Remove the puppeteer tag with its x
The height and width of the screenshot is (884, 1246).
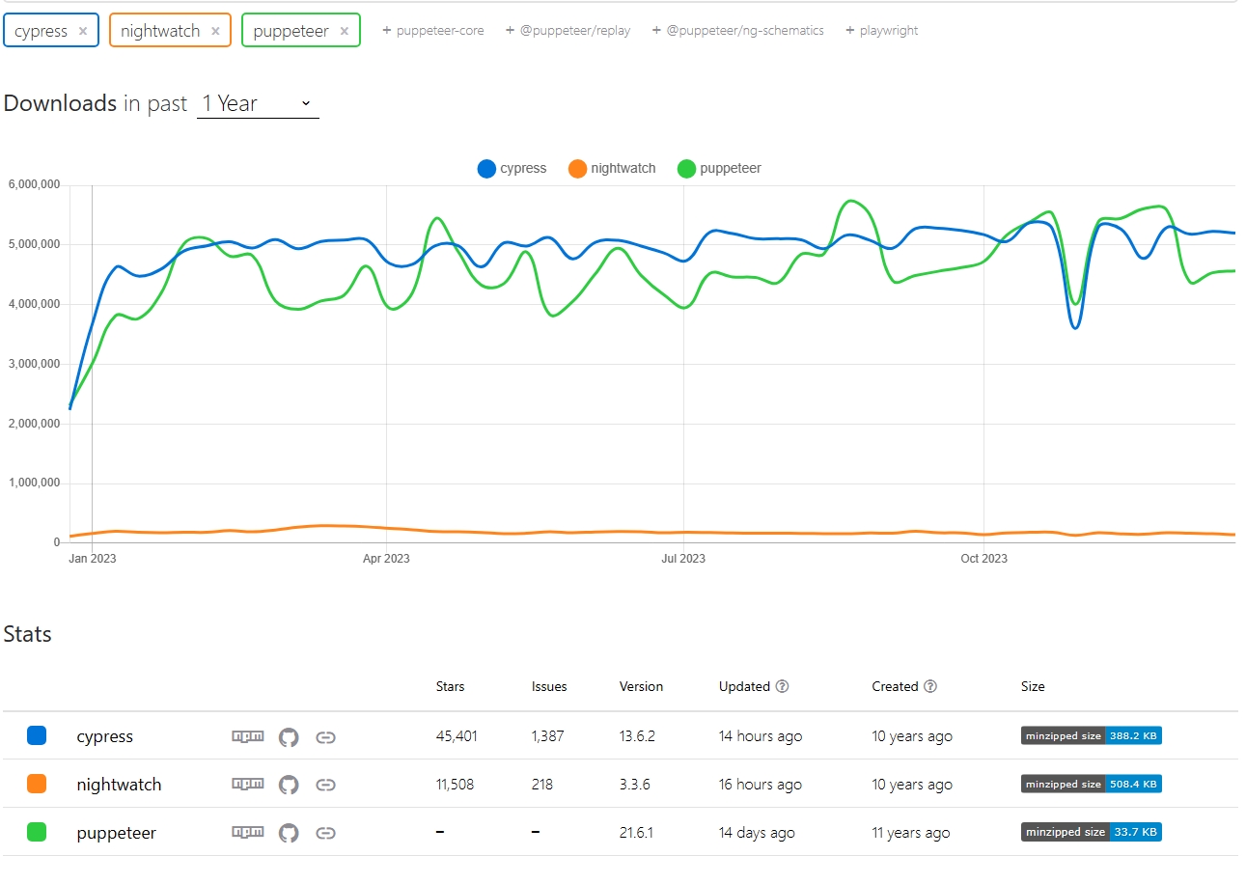click(x=345, y=31)
